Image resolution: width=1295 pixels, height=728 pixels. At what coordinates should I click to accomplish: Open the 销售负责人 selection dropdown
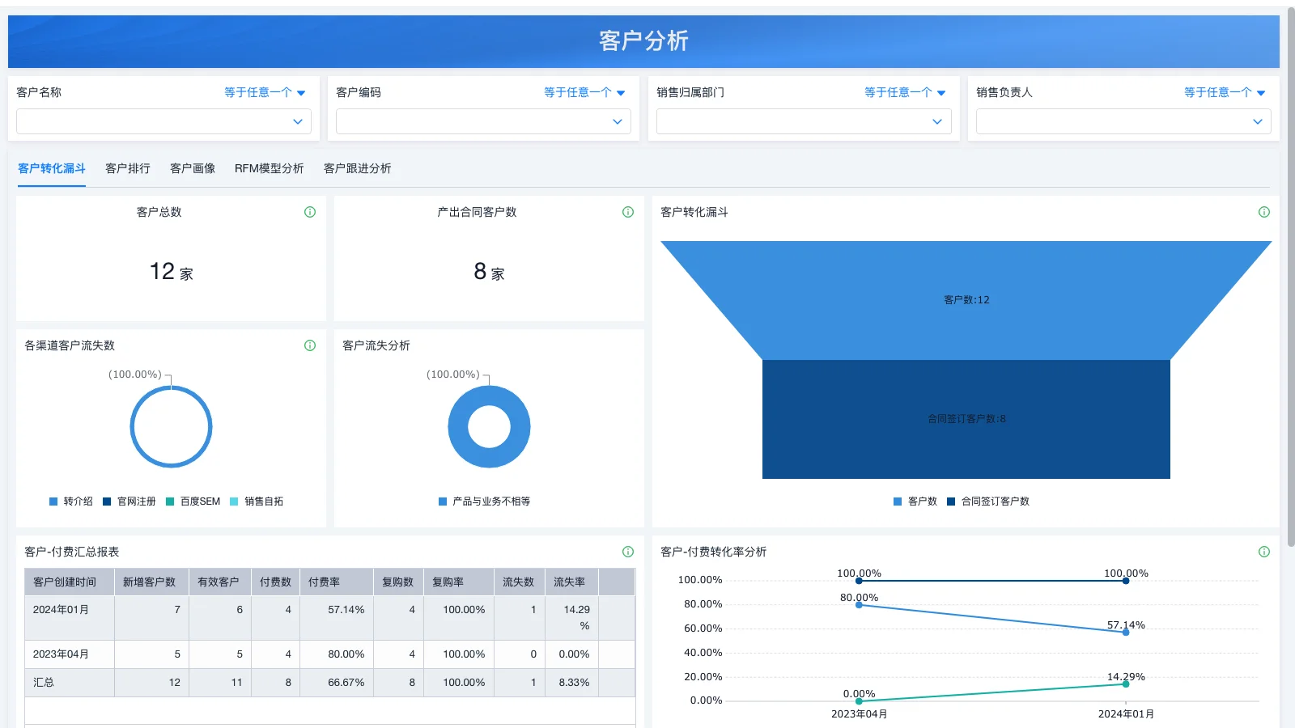pos(1123,121)
